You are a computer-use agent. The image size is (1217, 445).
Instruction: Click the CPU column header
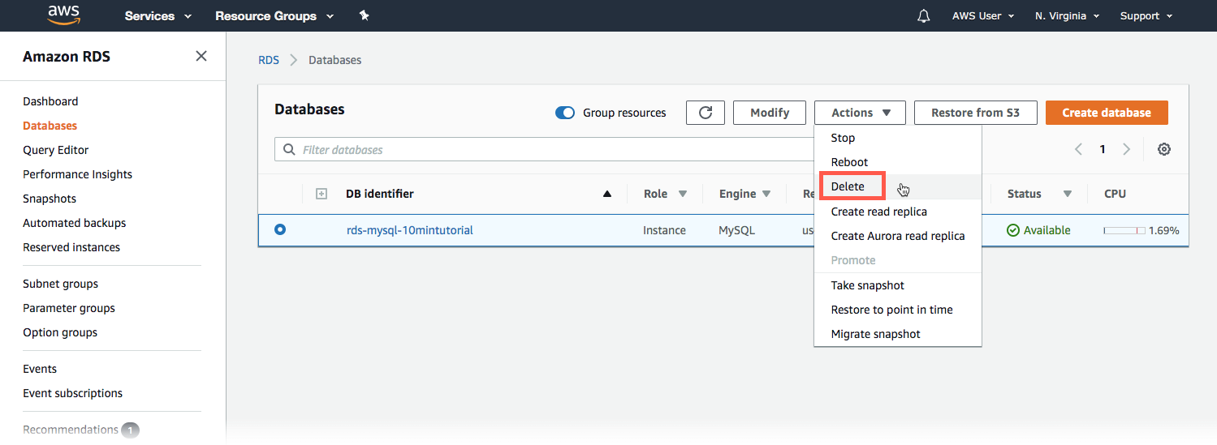pyautogui.click(x=1115, y=194)
